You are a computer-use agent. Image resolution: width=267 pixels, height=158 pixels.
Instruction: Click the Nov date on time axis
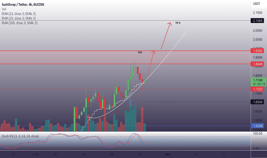pyautogui.click(x=168, y=155)
